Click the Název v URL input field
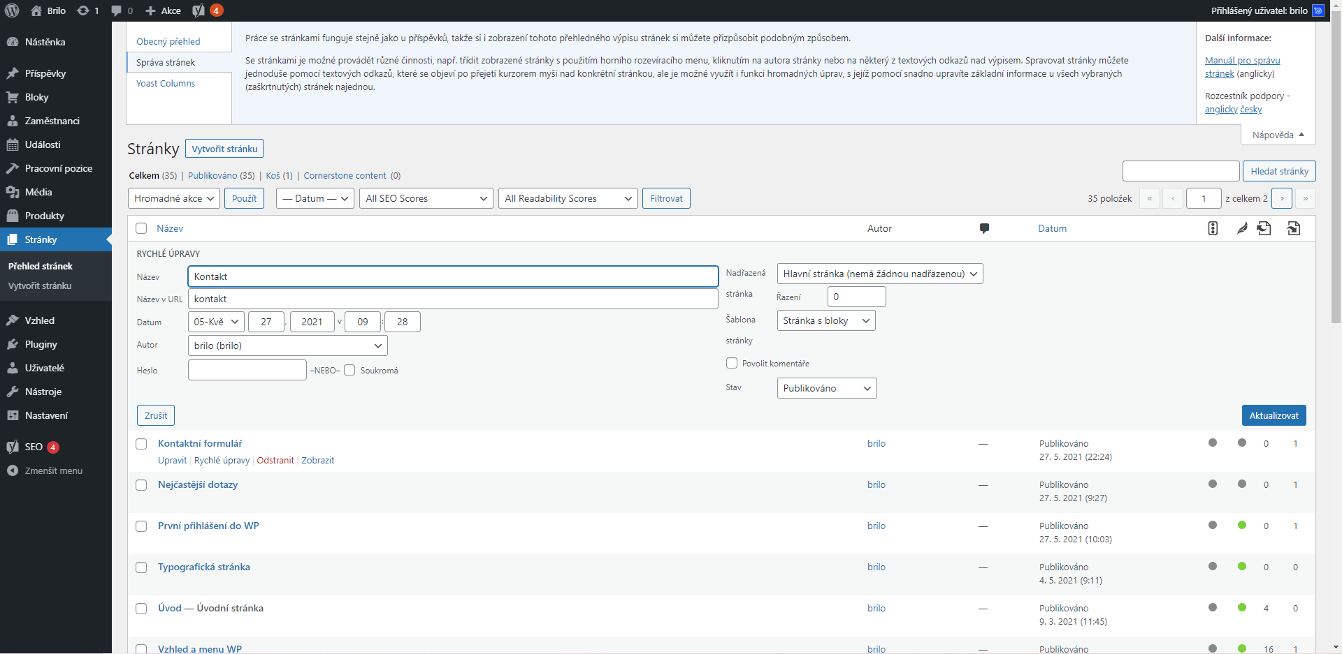 coord(452,299)
